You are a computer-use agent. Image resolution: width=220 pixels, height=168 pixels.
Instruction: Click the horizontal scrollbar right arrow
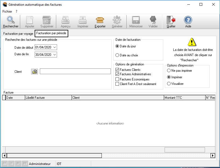pos(213,155)
